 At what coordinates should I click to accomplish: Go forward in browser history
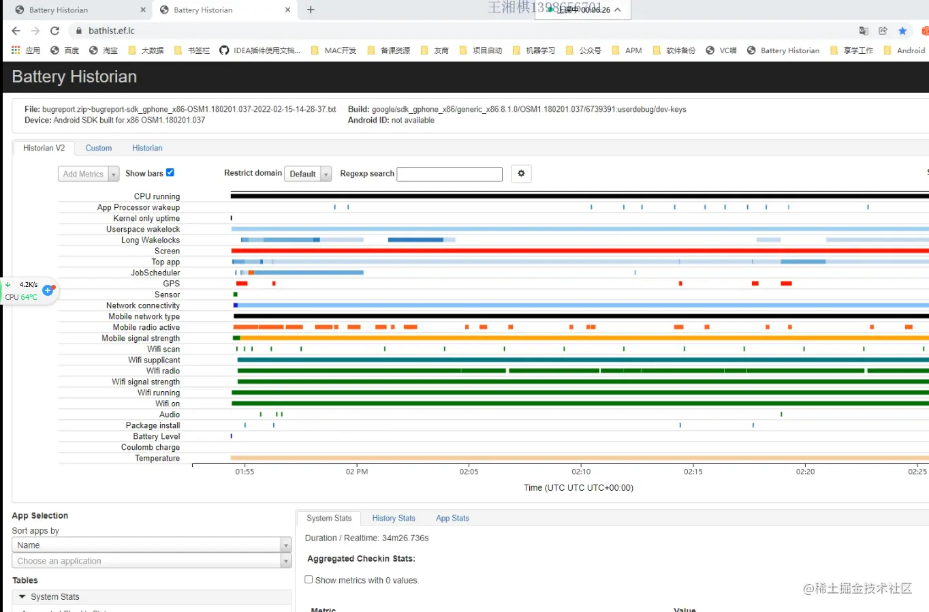[35, 31]
